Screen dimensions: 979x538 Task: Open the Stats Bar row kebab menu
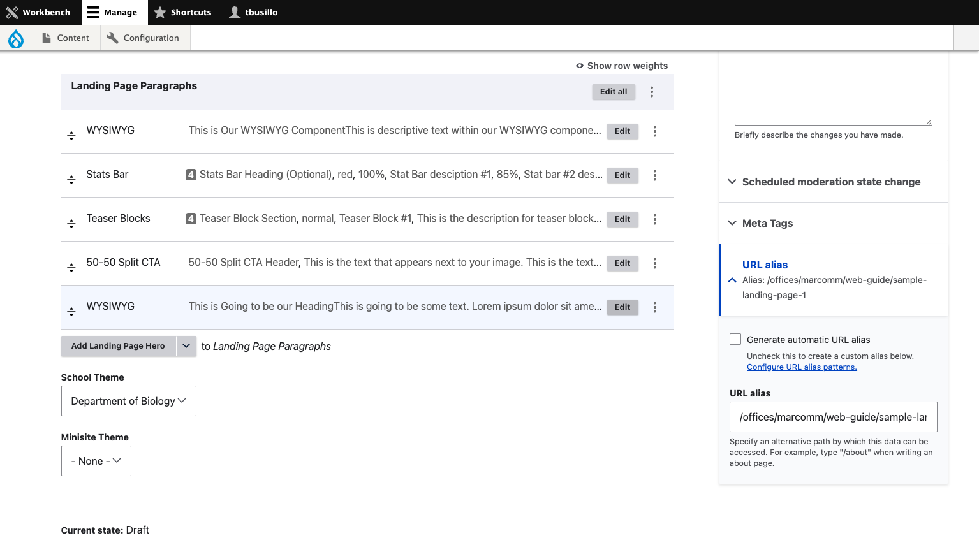click(x=655, y=175)
